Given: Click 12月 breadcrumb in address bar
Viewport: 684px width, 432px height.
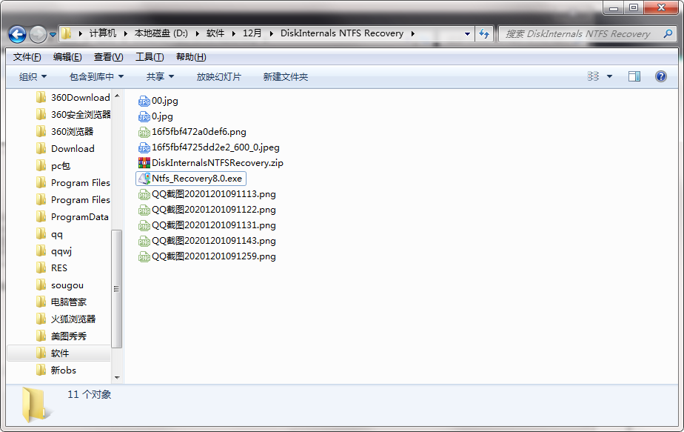Looking at the screenshot, I should click(x=252, y=33).
